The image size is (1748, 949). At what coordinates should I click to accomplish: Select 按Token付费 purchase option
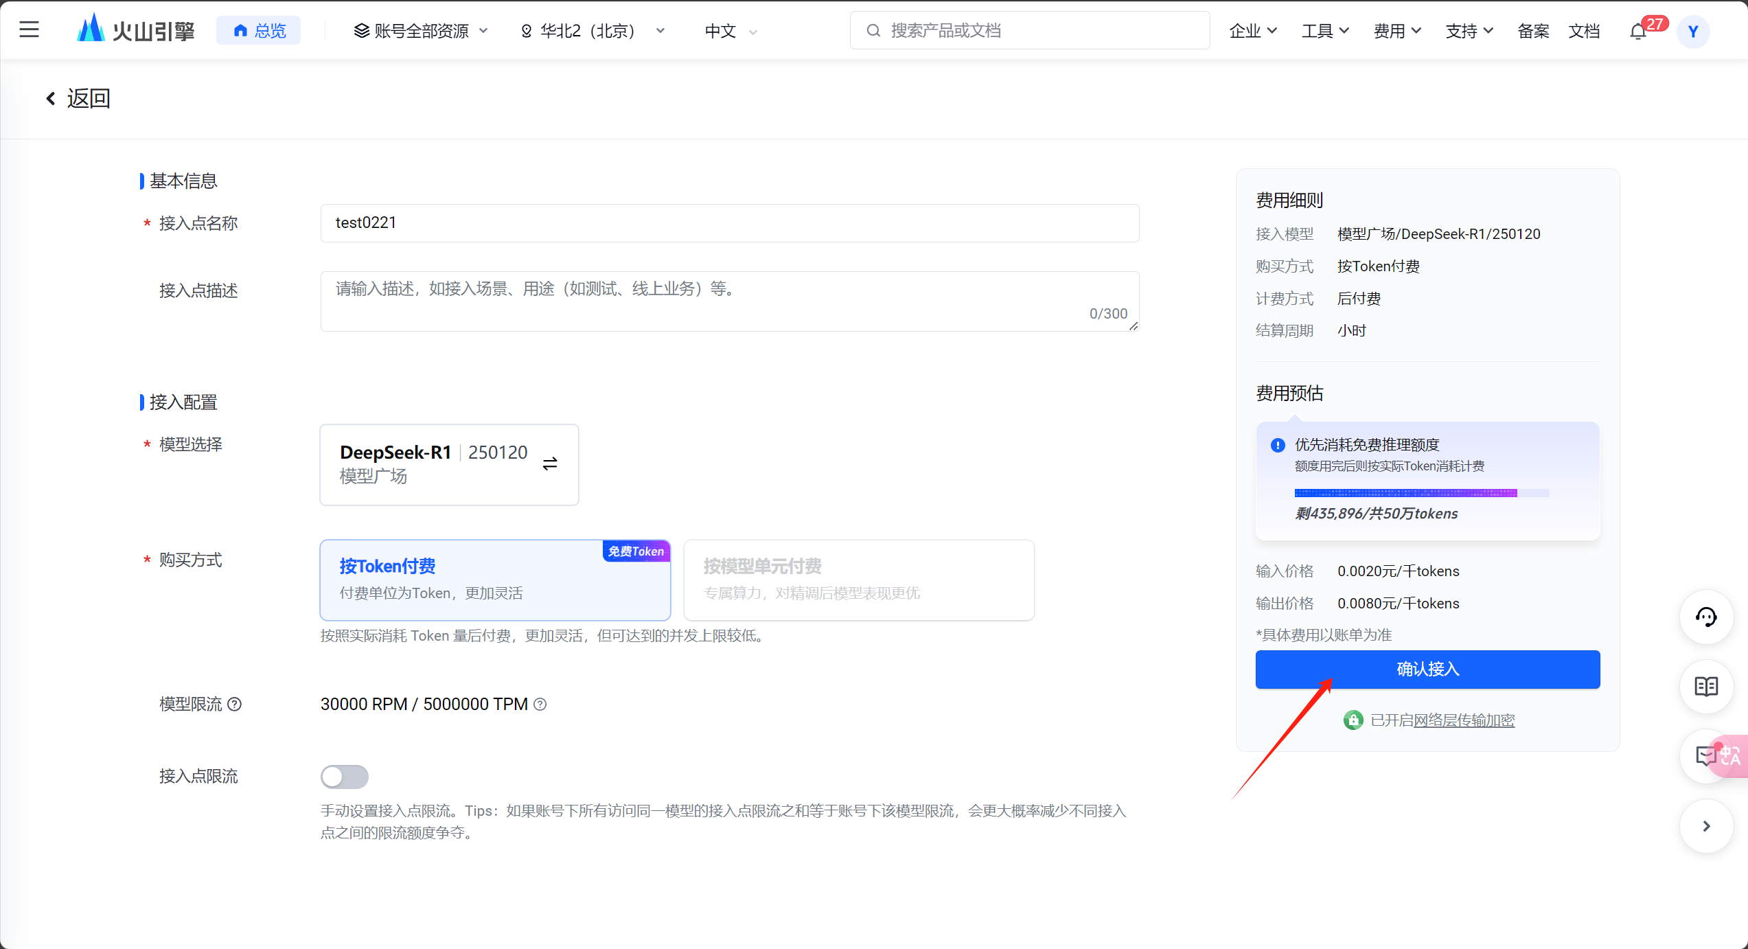pyautogui.click(x=494, y=580)
